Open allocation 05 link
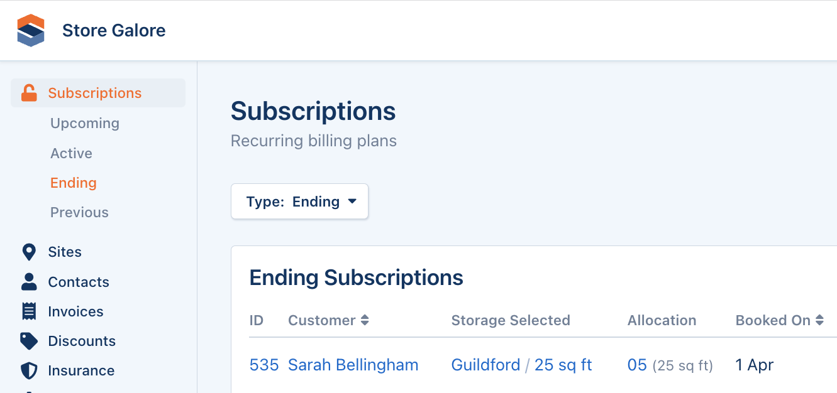Viewport: 837px width, 393px height. point(637,365)
